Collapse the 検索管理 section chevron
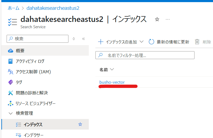Image resolution: width=213 pixels, height=138 pixels. (11, 113)
